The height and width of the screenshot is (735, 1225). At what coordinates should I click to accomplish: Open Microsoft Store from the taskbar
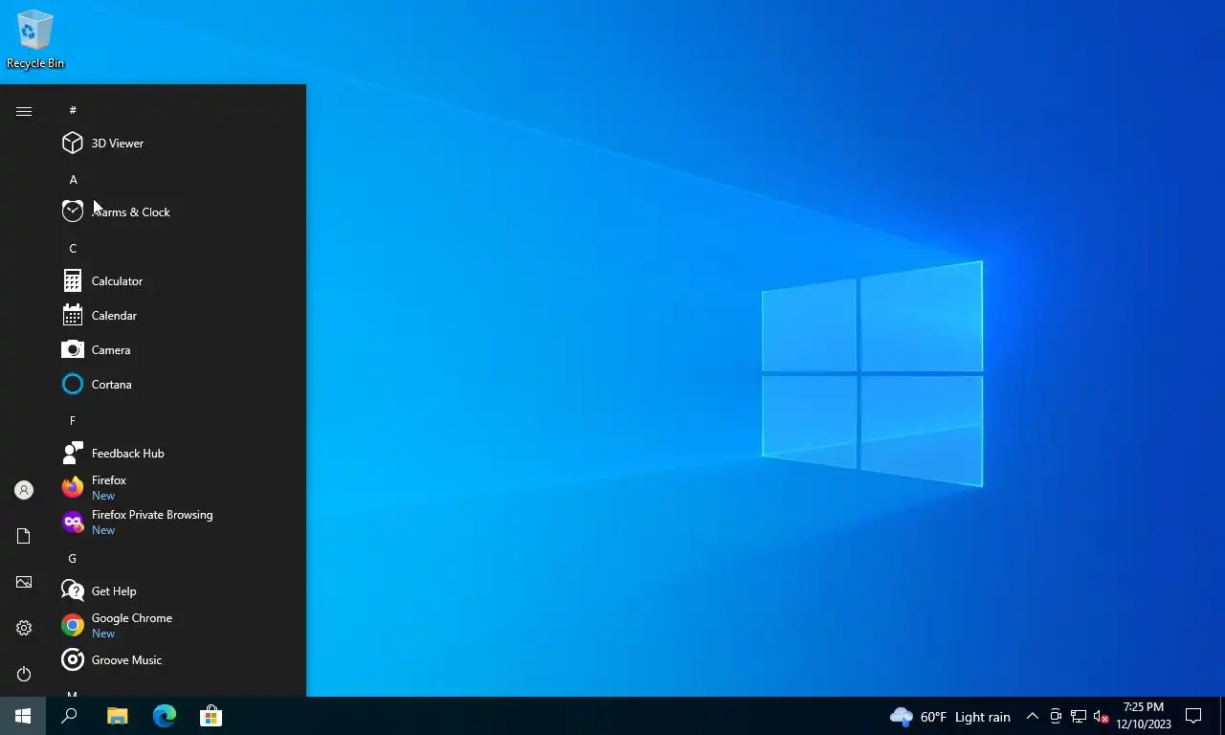click(211, 716)
